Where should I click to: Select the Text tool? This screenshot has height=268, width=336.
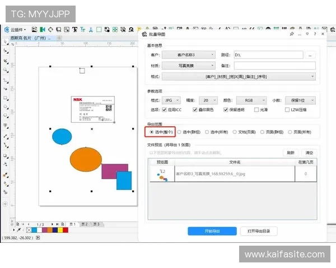[x=6, y=126]
